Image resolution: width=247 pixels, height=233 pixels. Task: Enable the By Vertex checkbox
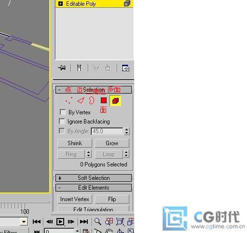tap(63, 112)
